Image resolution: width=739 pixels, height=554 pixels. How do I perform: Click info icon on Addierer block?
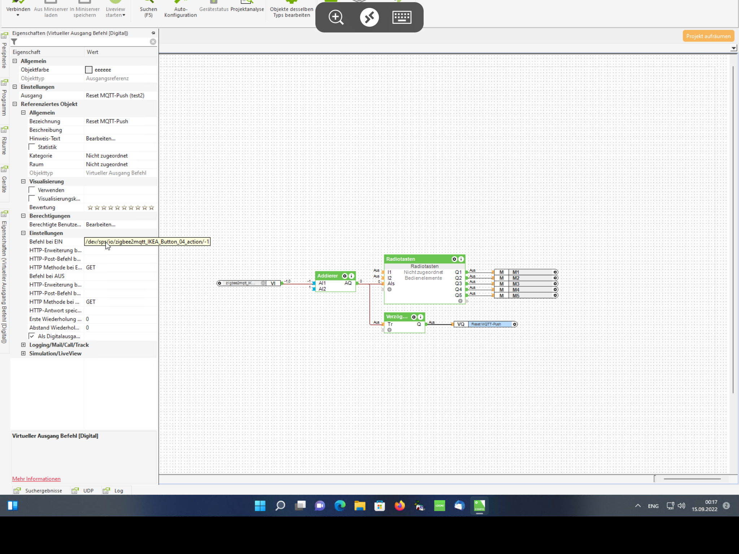point(351,276)
